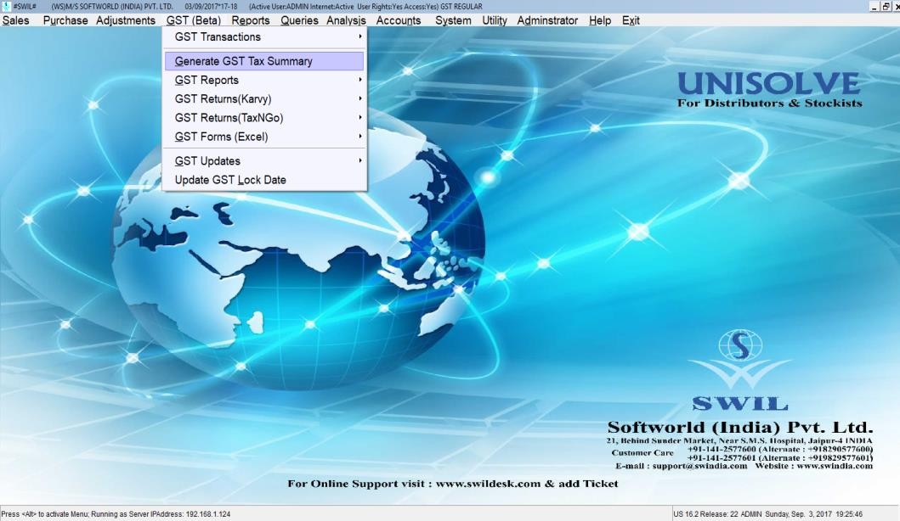Open the Analysis menu

pyautogui.click(x=346, y=20)
